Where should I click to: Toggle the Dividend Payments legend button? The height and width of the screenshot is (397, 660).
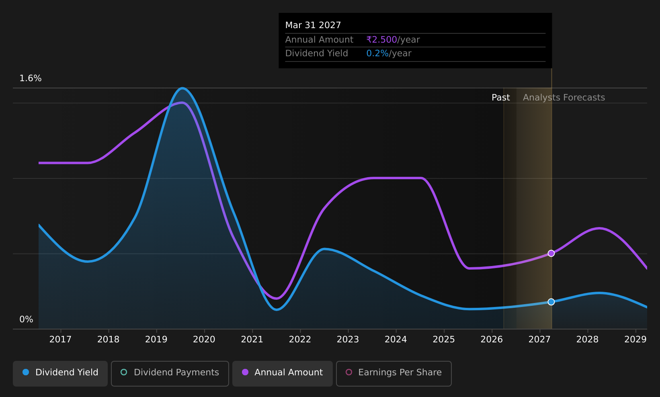click(170, 373)
